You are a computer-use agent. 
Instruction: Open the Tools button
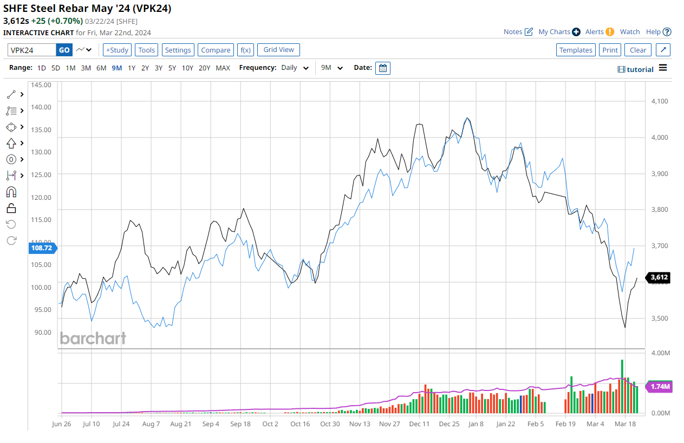146,50
